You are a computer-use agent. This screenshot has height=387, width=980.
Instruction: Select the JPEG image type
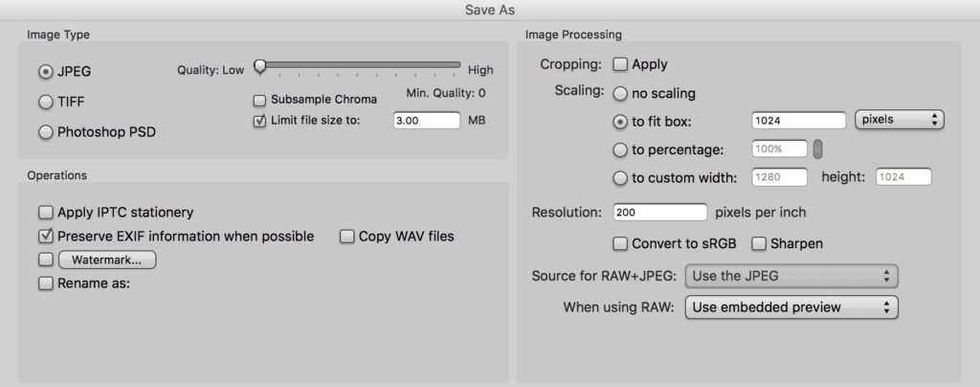pos(45,71)
